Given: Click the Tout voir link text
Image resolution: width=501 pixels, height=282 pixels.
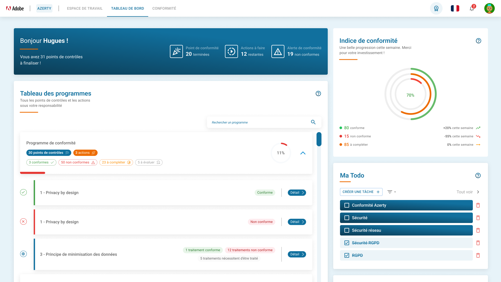Looking at the screenshot, I should (x=464, y=192).
